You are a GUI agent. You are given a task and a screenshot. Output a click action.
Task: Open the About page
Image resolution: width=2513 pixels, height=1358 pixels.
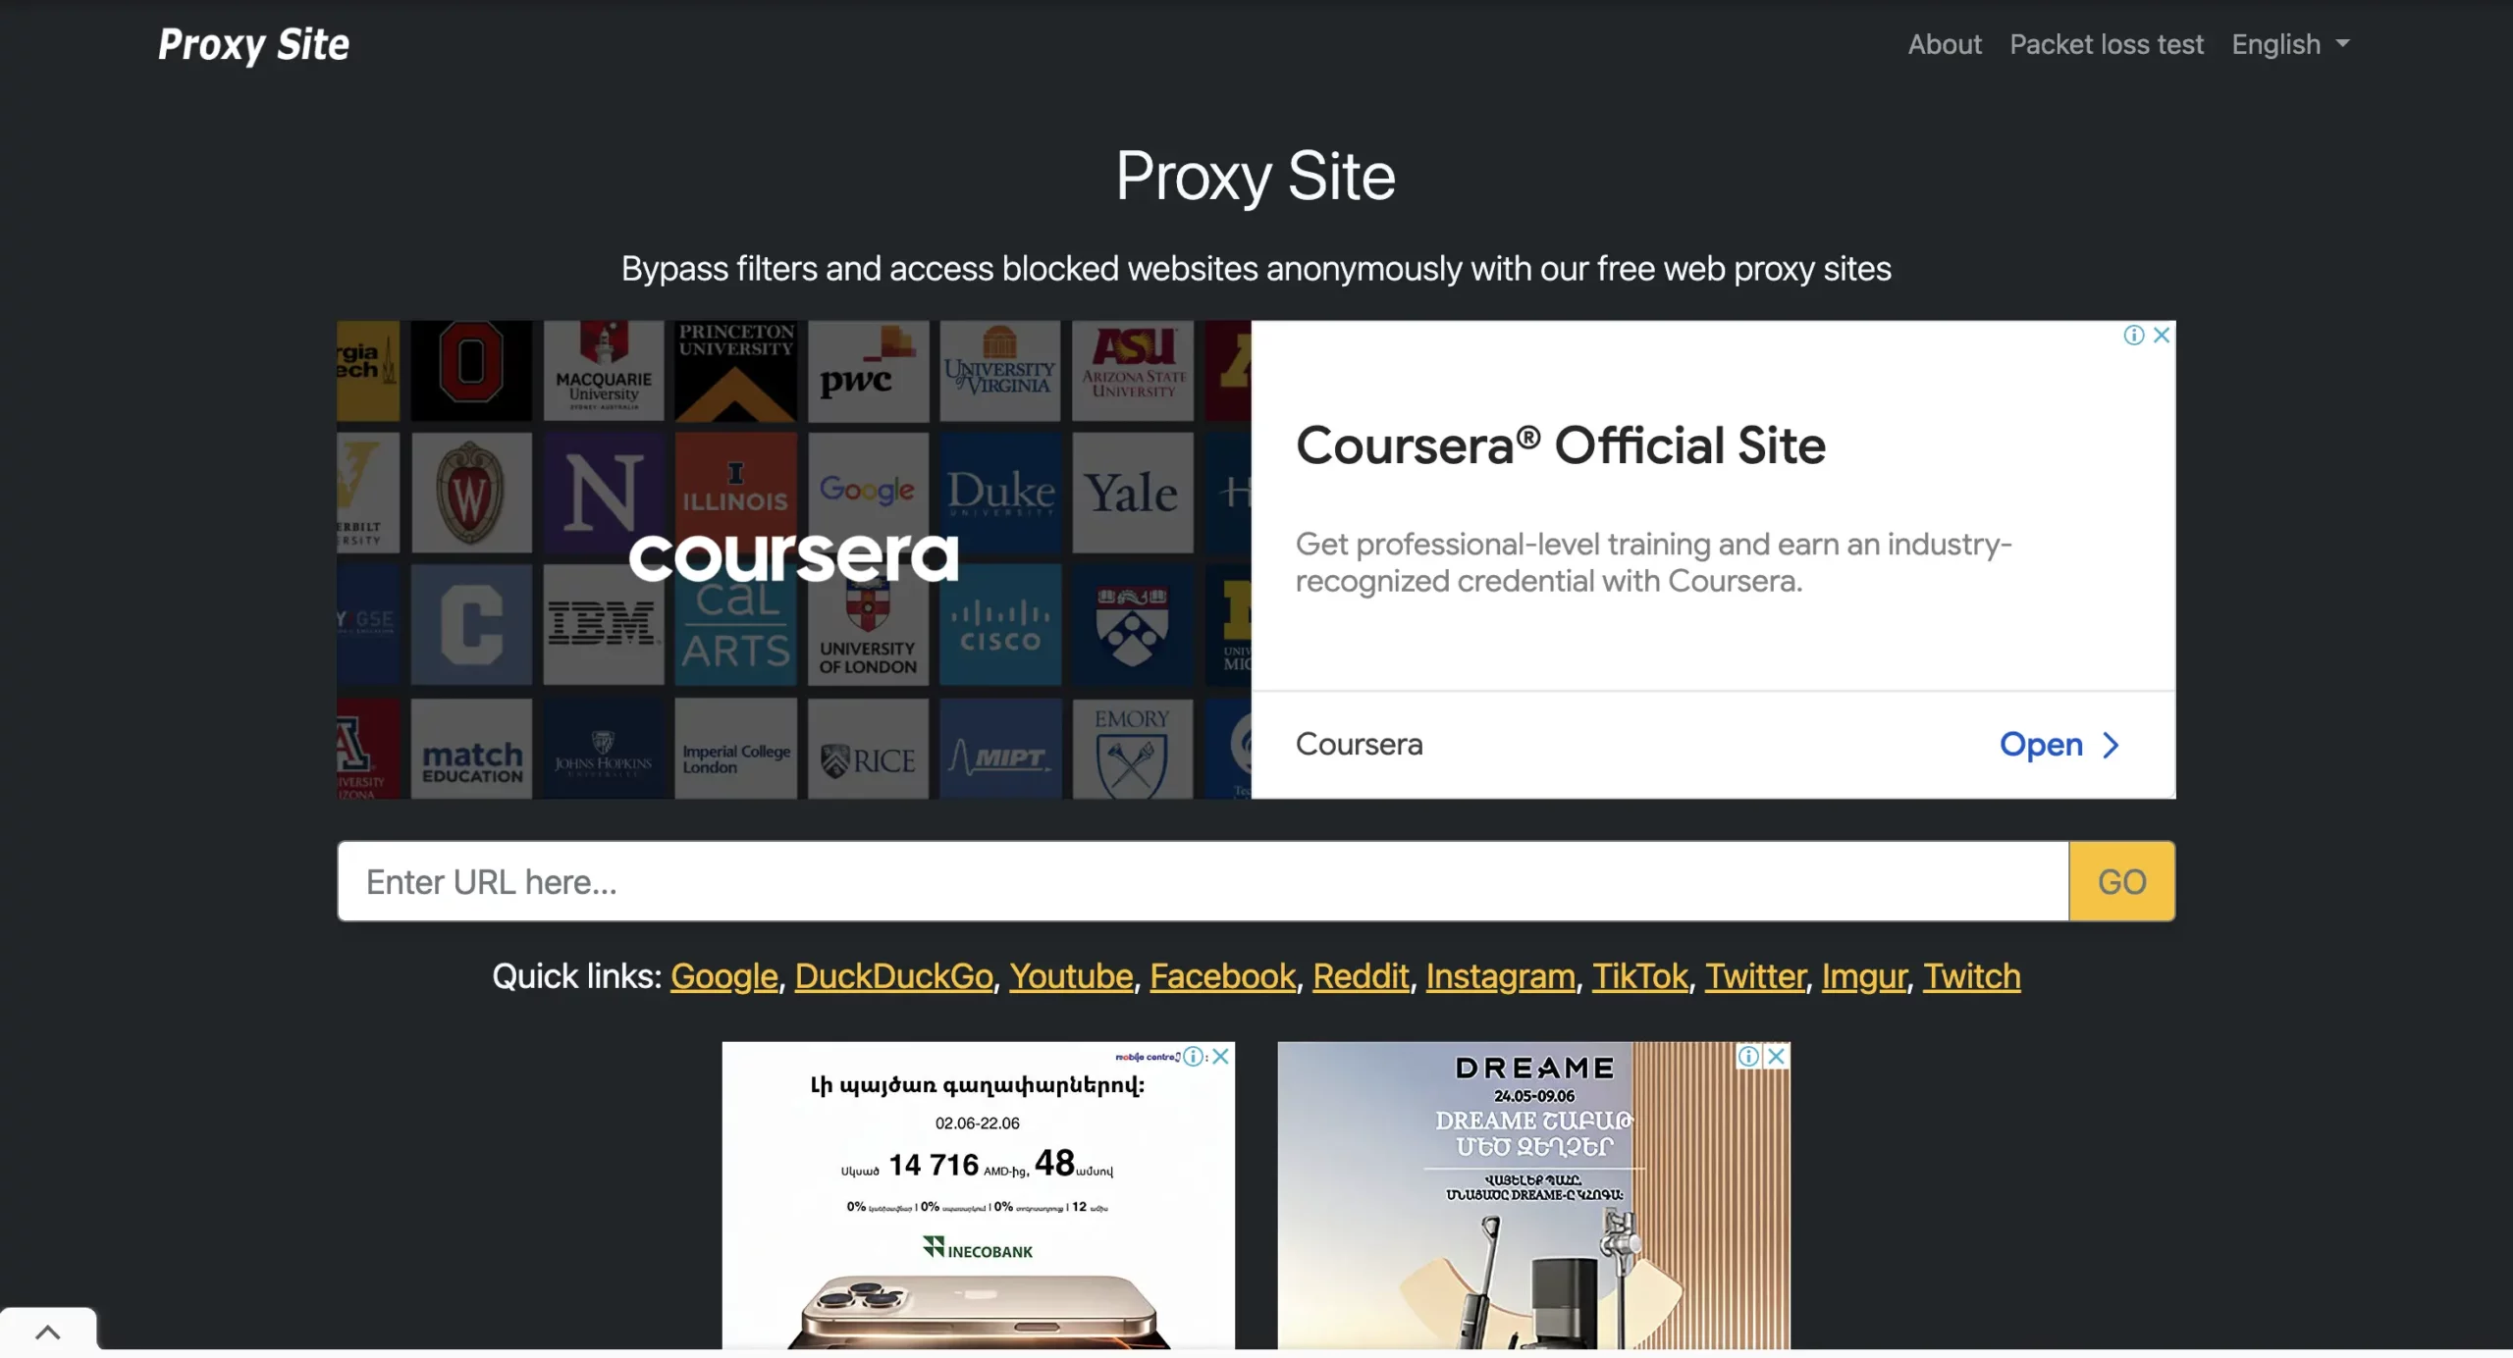click(x=1944, y=44)
